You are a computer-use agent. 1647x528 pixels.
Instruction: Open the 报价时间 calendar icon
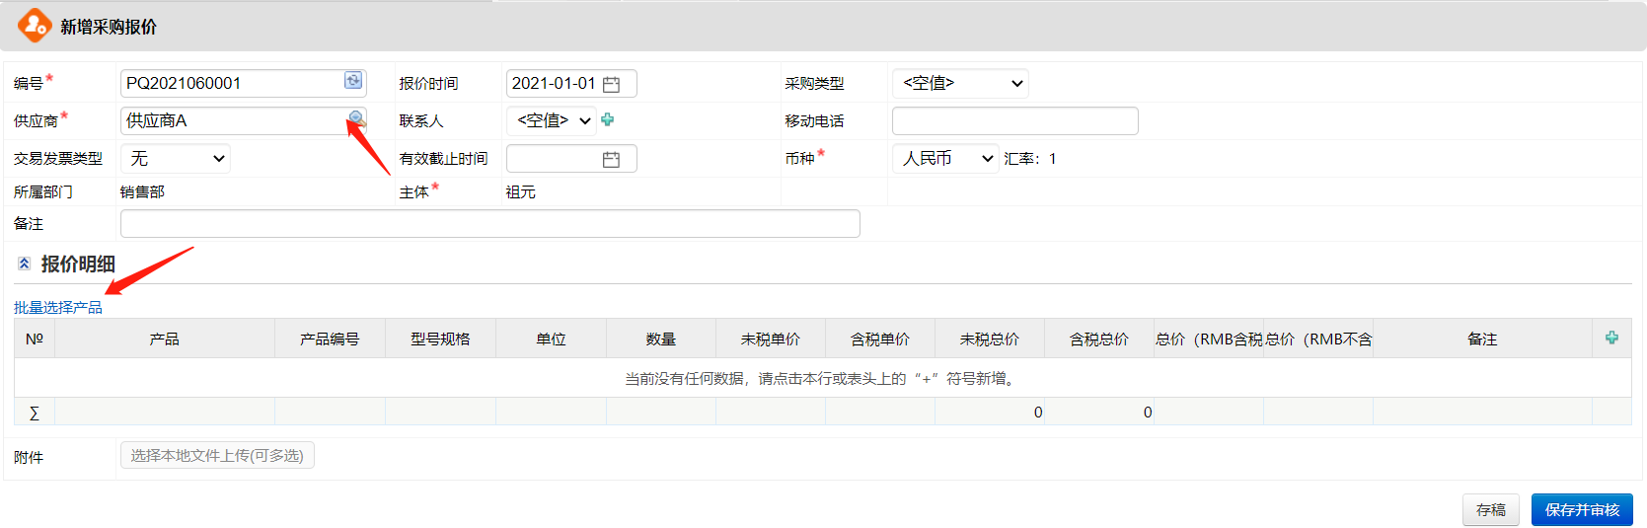coord(611,84)
